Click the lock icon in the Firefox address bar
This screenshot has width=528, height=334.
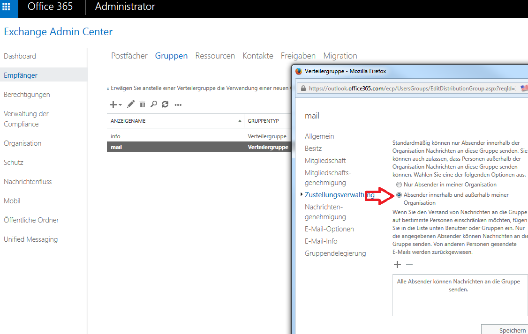(303, 89)
